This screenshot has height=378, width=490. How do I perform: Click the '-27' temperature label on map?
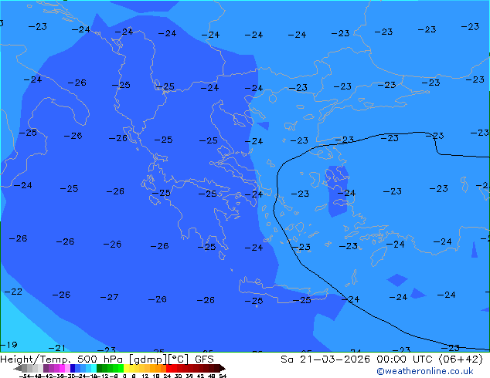pyautogui.click(x=110, y=297)
